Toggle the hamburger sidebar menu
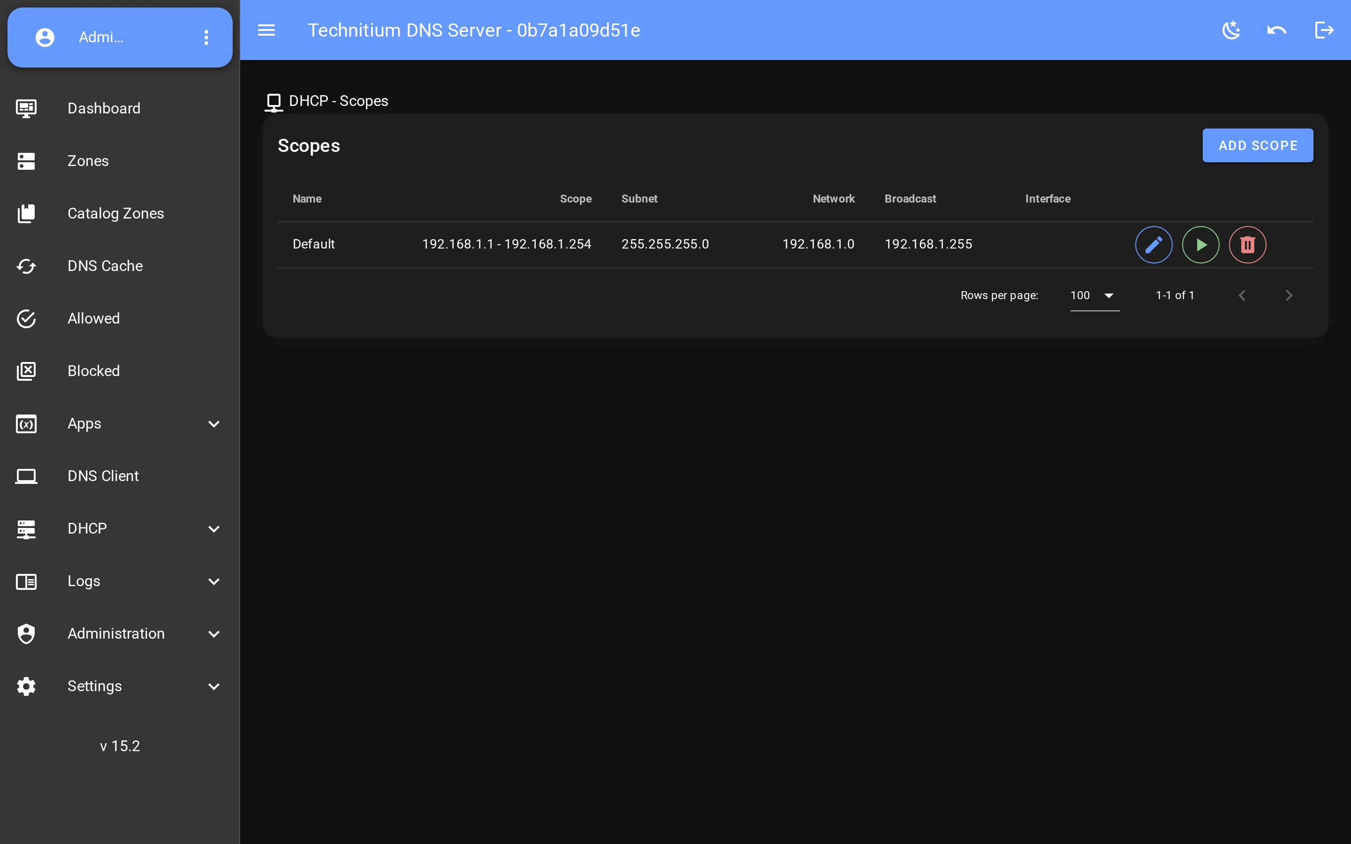1351x844 pixels. tap(266, 30)
